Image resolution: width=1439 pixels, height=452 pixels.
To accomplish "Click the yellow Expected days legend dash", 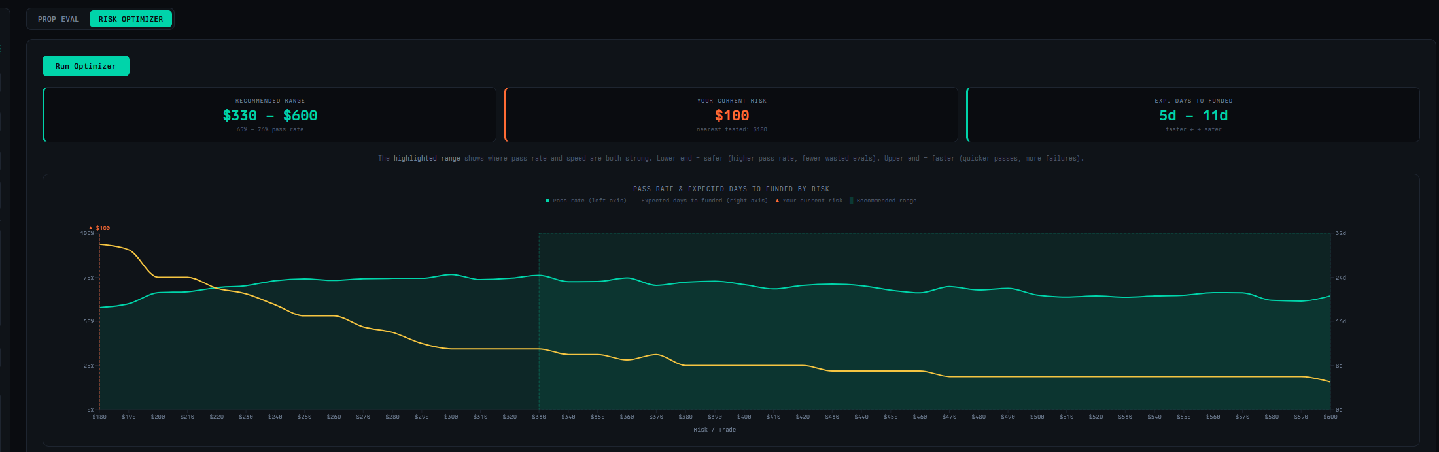I will pyautogui.click(x=636, y=201).
